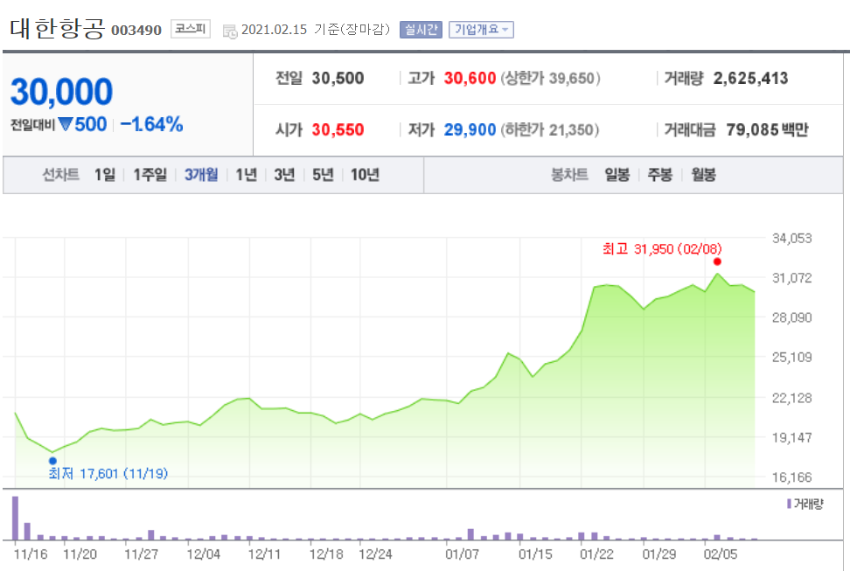Screen dimensions: 850x571
Task: Switch to 주봉 weekly candle chart
Action: (660, 175)
